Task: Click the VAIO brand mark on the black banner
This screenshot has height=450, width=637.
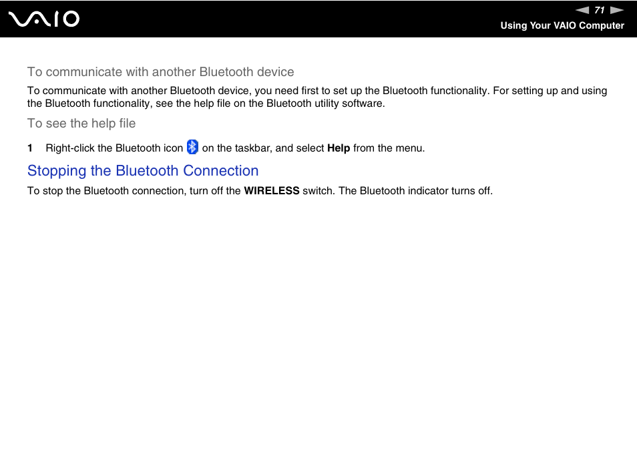Action: click(44, 19)
